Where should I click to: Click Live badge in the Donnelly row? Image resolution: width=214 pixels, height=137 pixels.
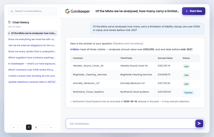point(186,84)
